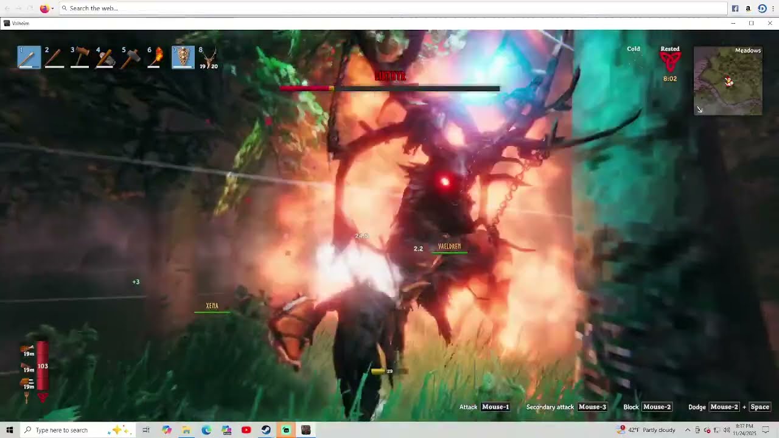Open the Meadows minimap

click(x=728, y=80)
